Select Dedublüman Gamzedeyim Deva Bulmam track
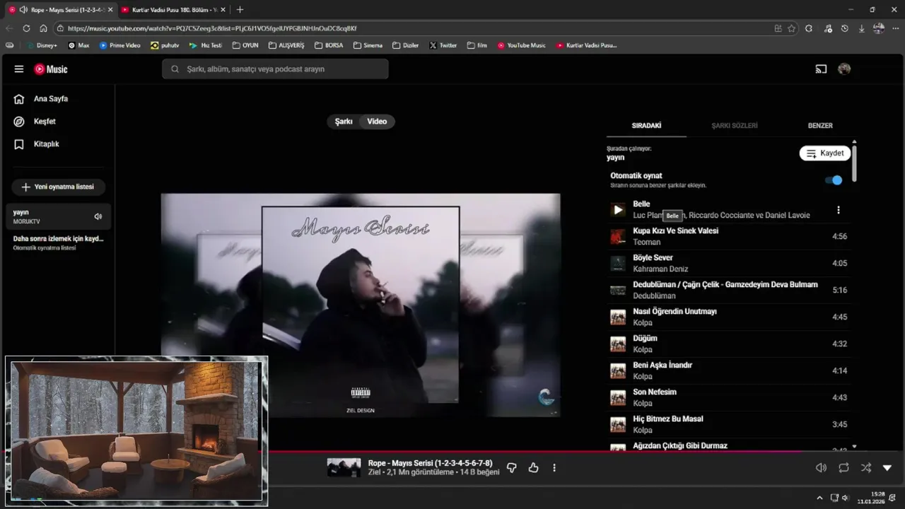905x509 pixels. tap(729, 290)
